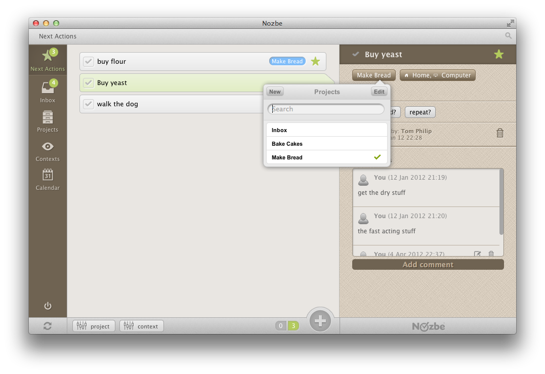Delete the Buy yeast task with trash icon
545x374 pixels.
tap(500, 133)
